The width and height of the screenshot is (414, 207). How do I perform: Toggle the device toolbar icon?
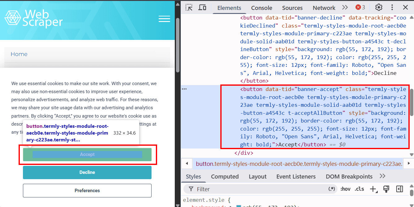(x=202, y=7)
